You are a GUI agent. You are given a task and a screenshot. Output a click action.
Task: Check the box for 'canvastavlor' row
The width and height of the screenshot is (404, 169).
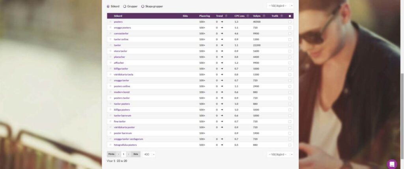[290, 33]
